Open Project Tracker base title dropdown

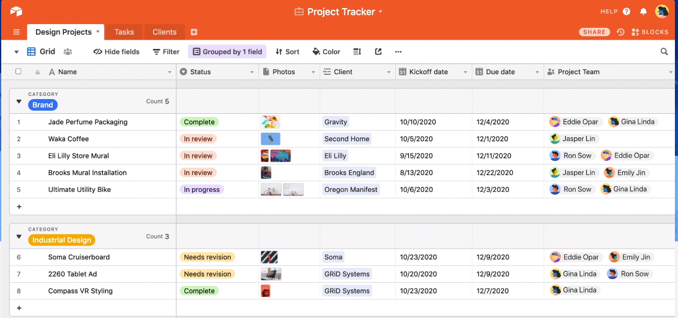tap(381, 12)
